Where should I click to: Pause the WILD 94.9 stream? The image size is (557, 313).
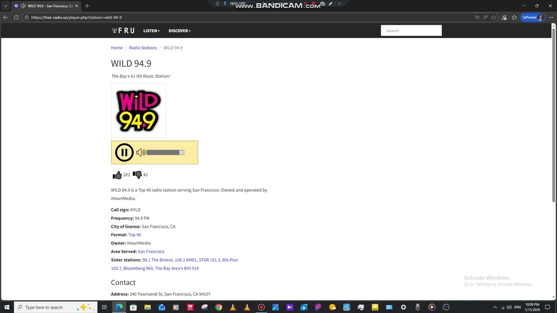[124, 152]
